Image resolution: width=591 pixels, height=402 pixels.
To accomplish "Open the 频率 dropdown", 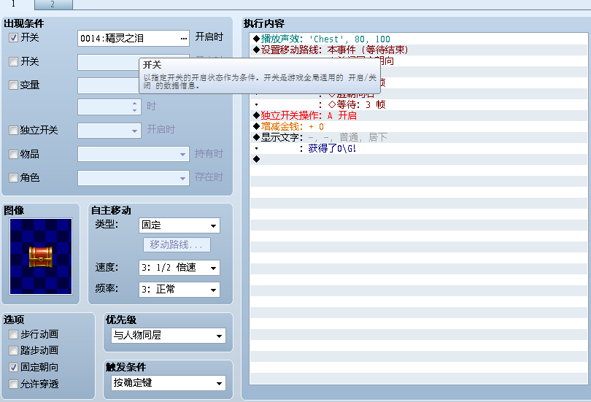I will pyautogui.click(x=179, y=290).
